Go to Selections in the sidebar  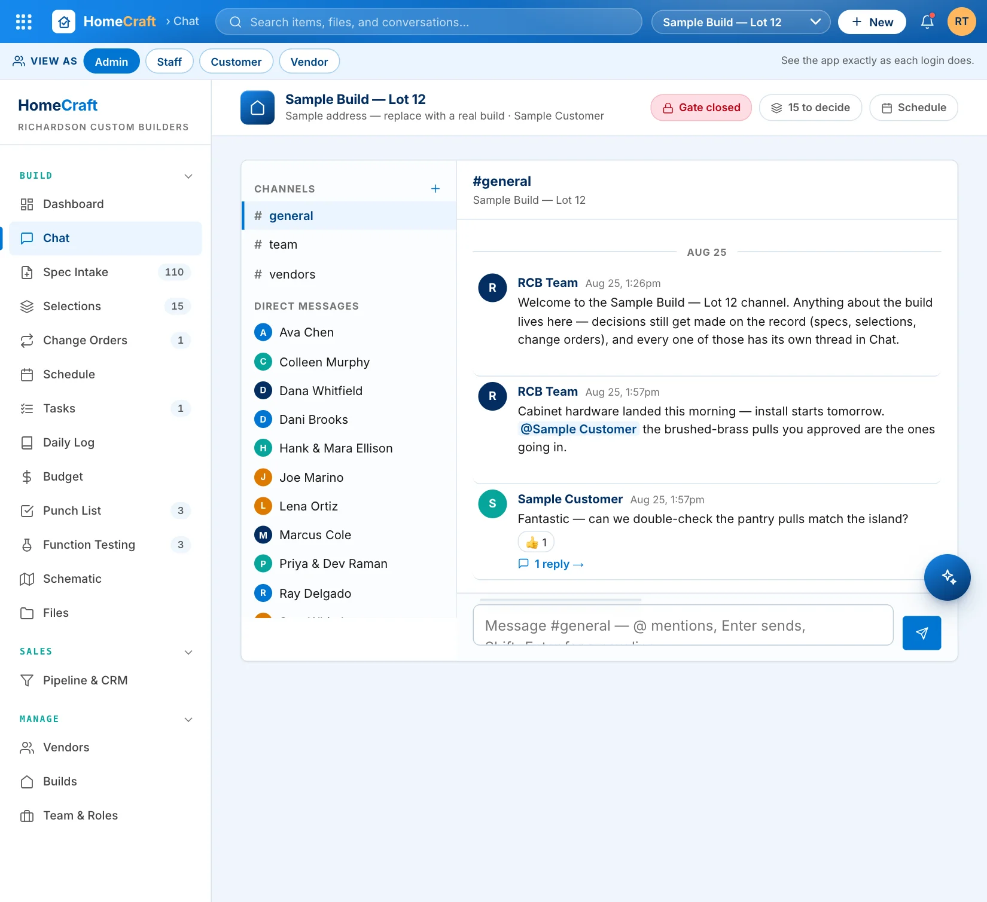[x=105, y=307]
